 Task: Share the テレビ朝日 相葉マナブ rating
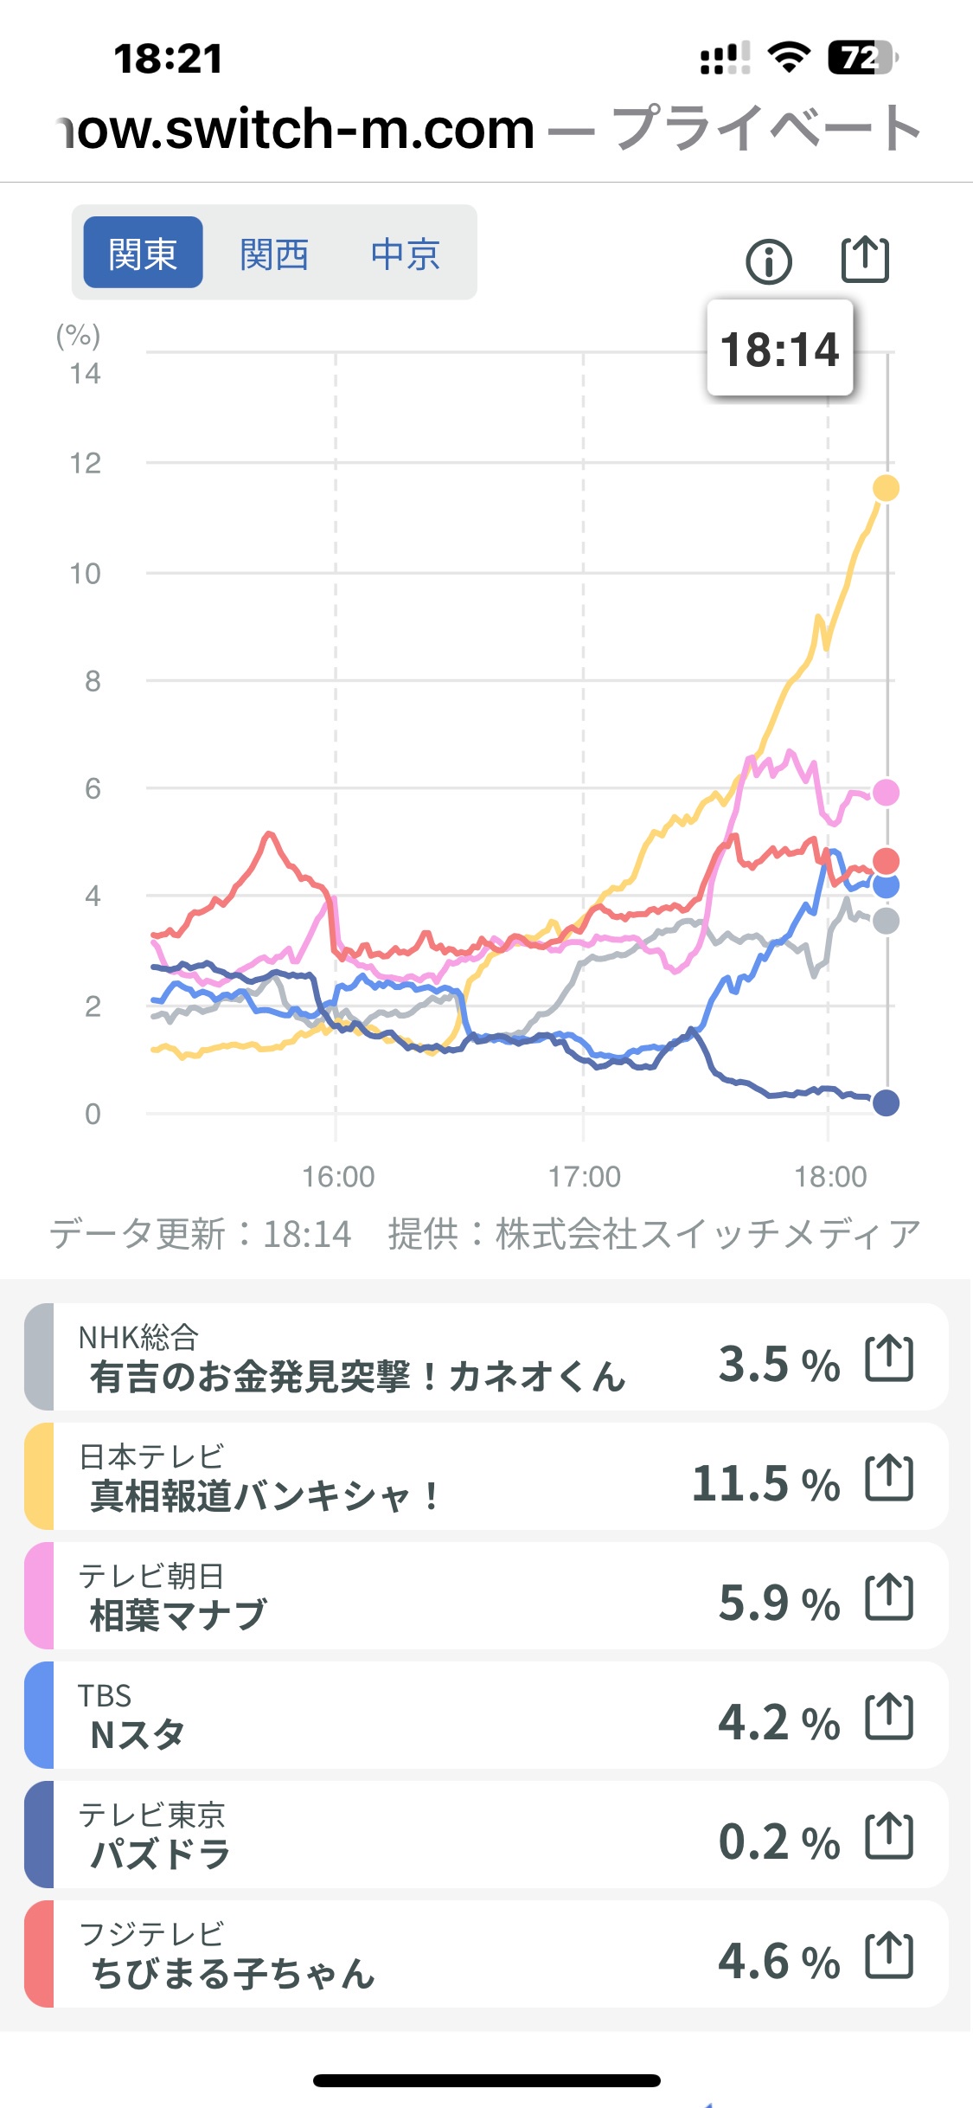click(889, 1597)
